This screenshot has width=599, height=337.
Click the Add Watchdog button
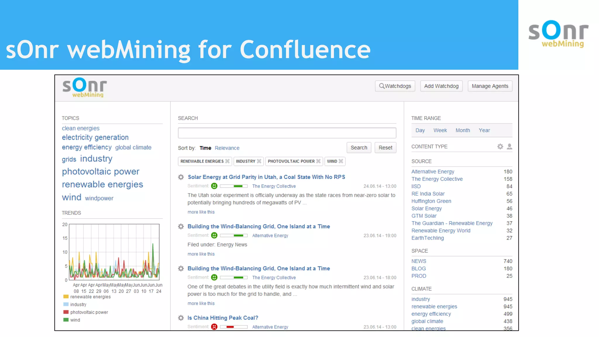click(441, 86)
